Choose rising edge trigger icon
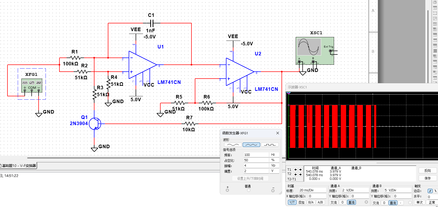This screenshot has width=438, height=207. [x=430, y=191]
